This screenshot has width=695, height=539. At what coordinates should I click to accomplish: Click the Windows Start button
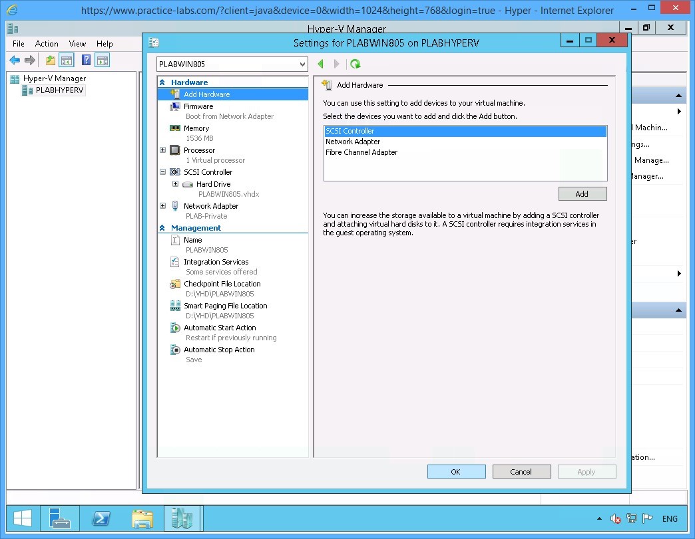pos(22,518)
